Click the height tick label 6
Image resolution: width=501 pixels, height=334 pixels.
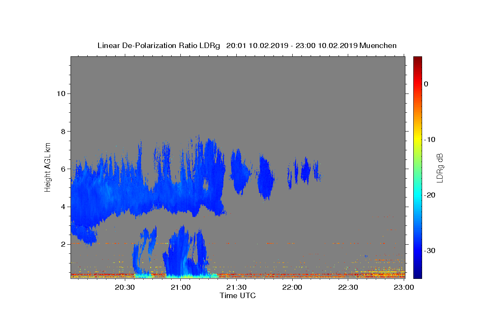coord(63,169)
